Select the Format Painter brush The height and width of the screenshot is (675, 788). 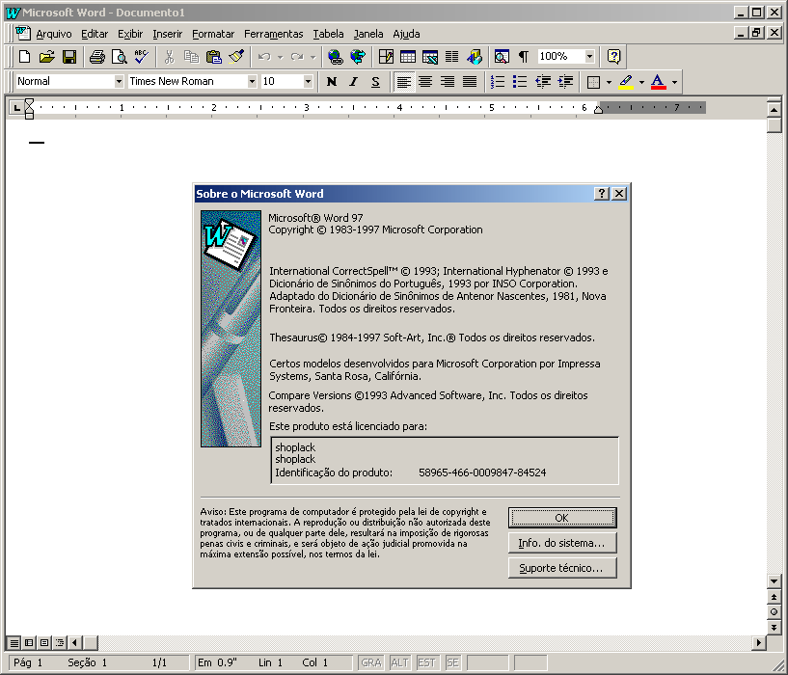click(x=235, y=57)
